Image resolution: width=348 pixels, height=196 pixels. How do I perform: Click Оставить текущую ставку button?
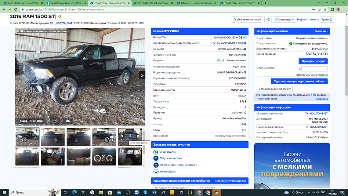pos(275,89)
